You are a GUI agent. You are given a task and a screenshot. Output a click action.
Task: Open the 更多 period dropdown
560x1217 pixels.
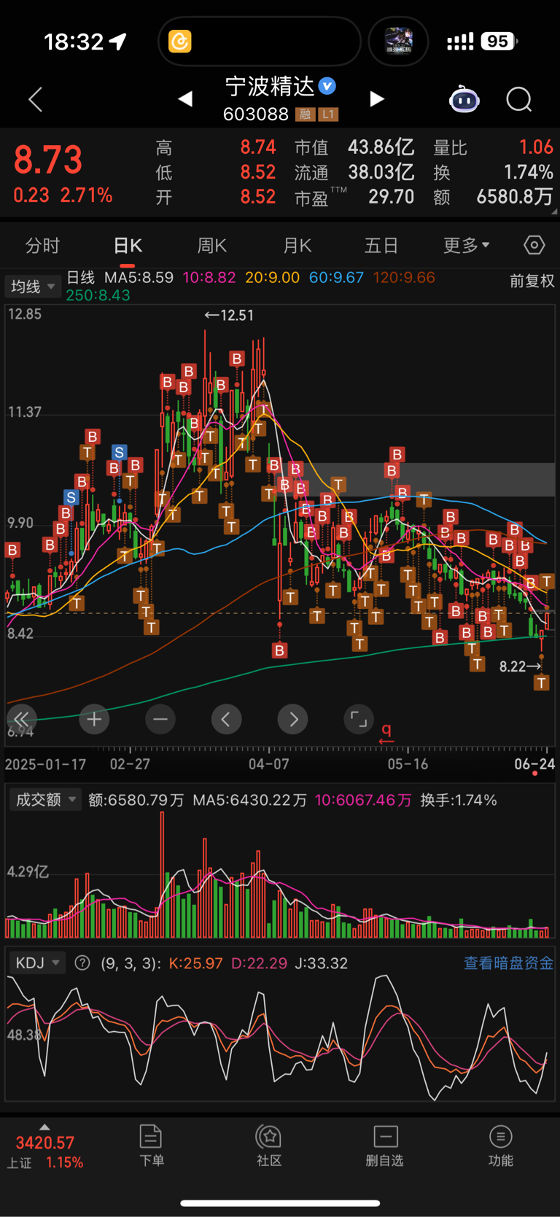tap(467, 245)
